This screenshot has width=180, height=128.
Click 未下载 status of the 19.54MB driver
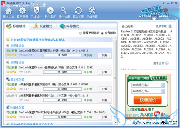[88, 55]
